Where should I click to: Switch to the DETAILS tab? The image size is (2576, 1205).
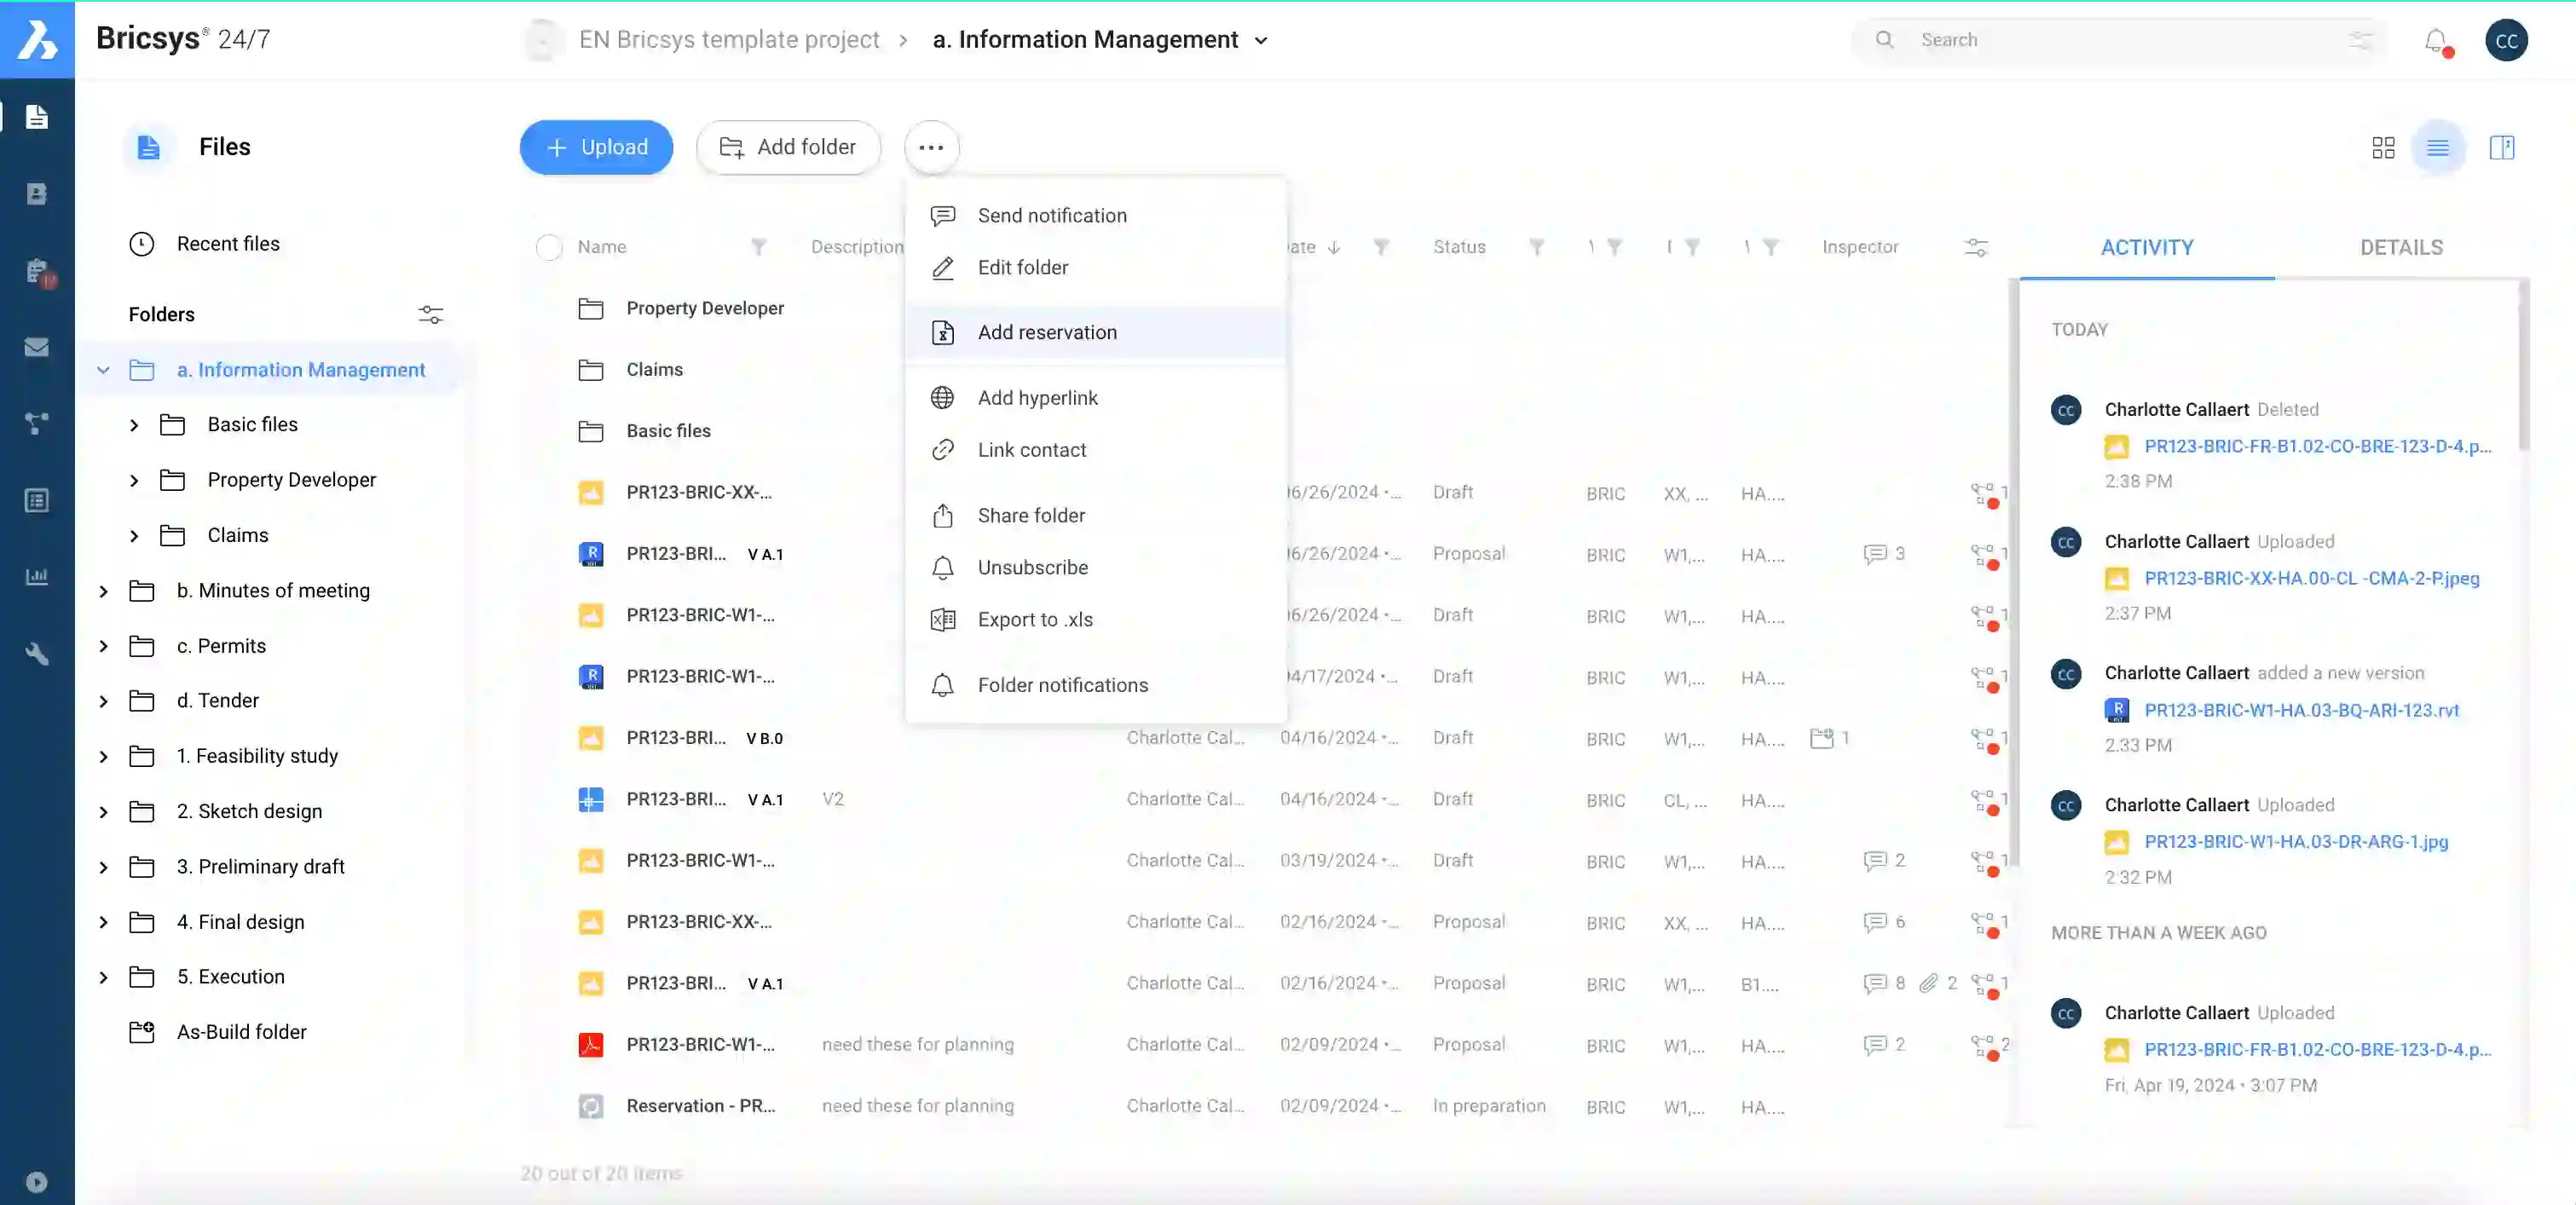[2401, 247]
